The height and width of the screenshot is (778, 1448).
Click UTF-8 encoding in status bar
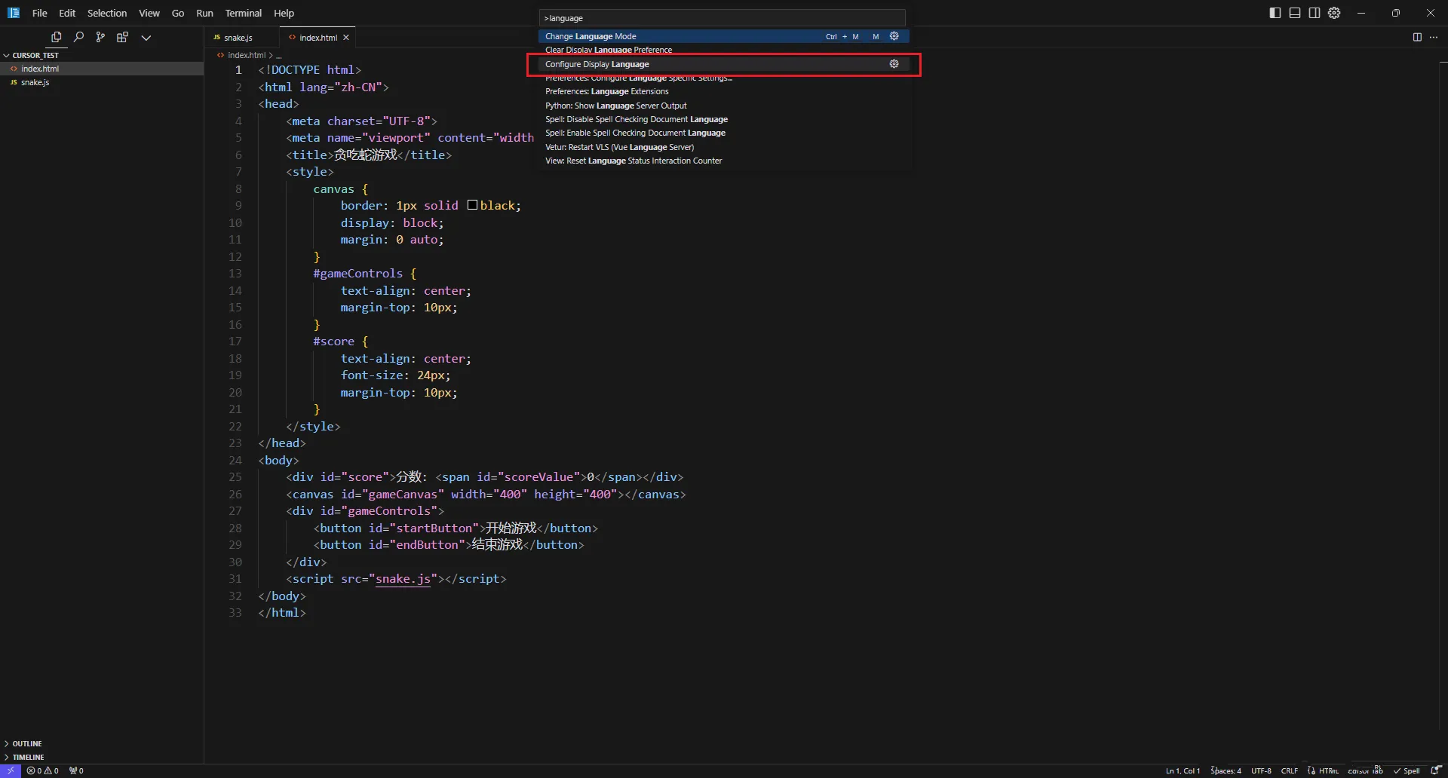[x=1261, y=770]
